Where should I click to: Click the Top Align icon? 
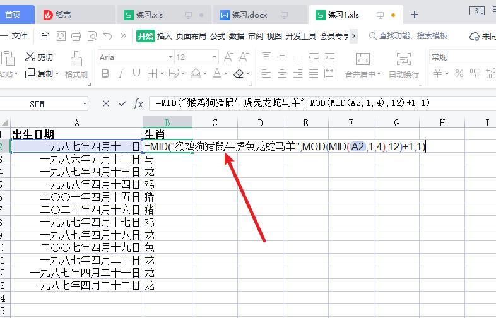pos(266,57)
